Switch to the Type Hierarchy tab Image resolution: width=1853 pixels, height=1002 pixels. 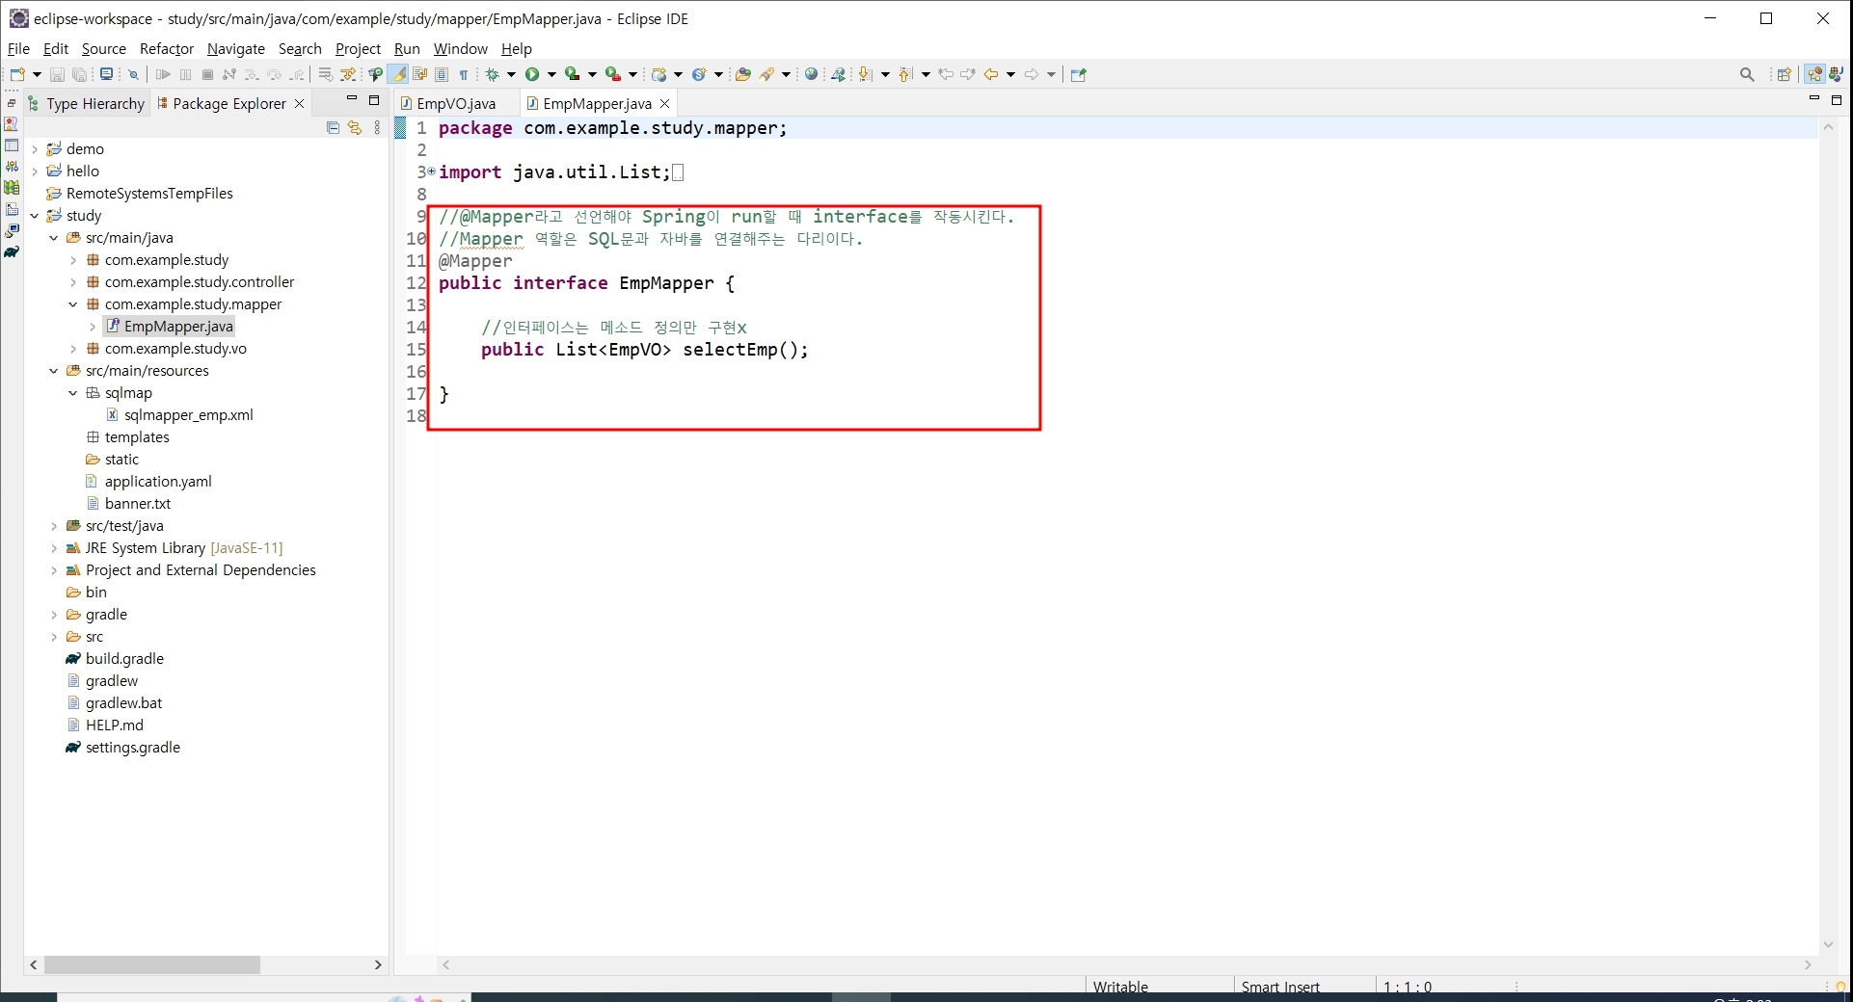pyautogui.click(x=87, y=103)
